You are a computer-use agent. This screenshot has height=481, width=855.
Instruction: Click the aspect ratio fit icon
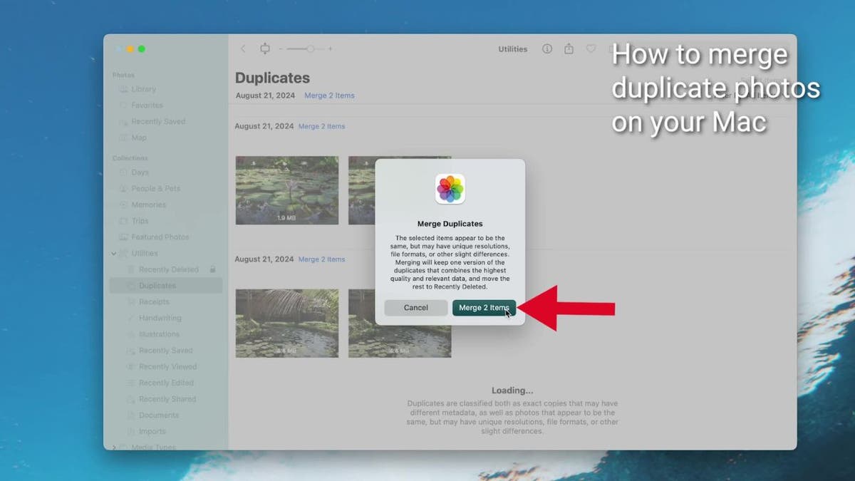(265, 49)
